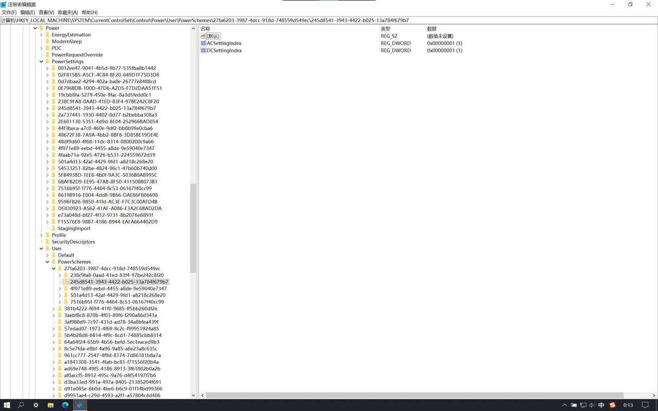Screen dimensions: 658x411
Task: Collapse the Power key
Action: pos(35,28)
